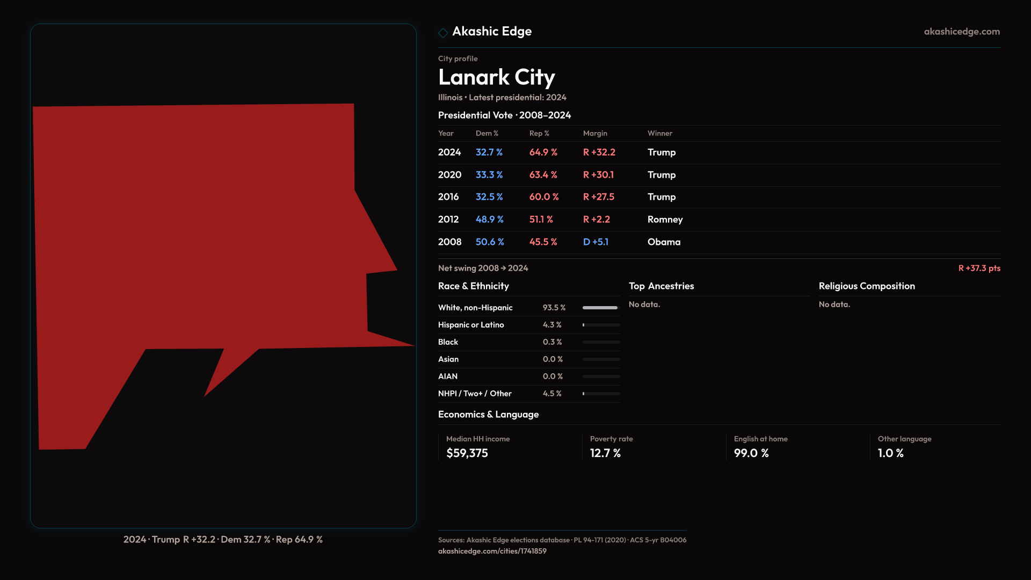Viewport: 1031px width, 580px height.
Task: Click the 2012 winner Romney
Action: click(x=665, y=220)
